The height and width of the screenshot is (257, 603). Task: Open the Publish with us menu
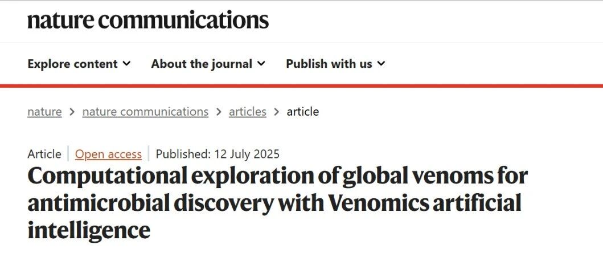335,63
